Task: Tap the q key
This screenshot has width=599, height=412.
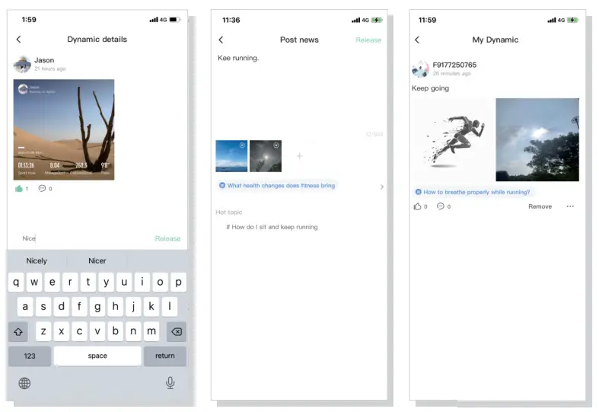Action: [16, 282]
